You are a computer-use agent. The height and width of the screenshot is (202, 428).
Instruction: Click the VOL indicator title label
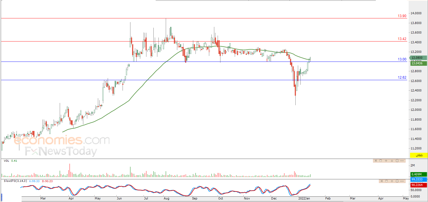click(7, 161)
